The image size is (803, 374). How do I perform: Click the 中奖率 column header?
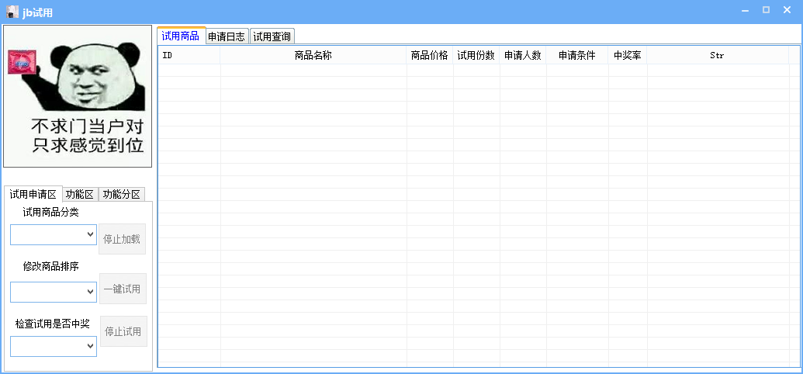click(628, 55)
